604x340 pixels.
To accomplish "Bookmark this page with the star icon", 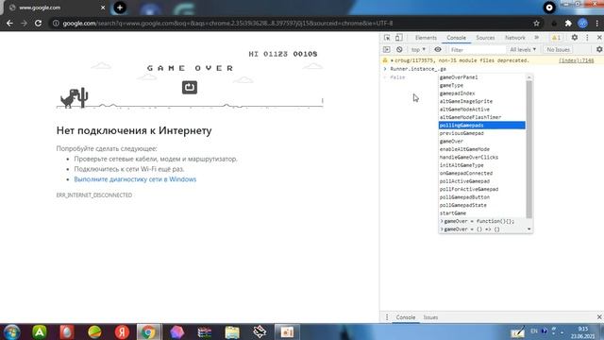I will pos(536,23).
